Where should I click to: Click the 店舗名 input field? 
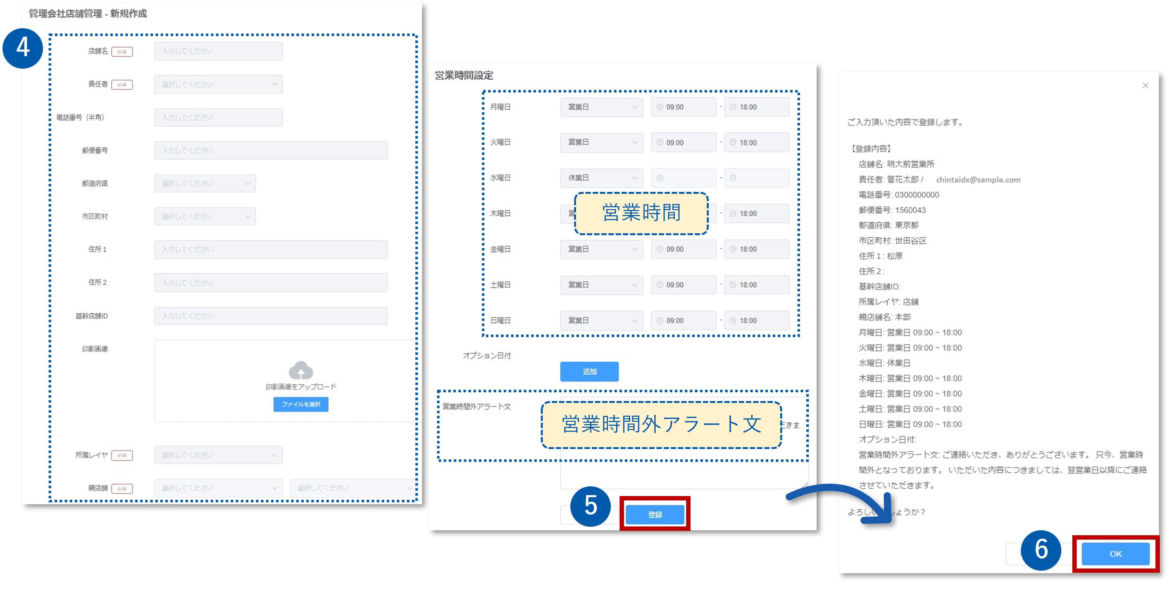tap(218, 51)
